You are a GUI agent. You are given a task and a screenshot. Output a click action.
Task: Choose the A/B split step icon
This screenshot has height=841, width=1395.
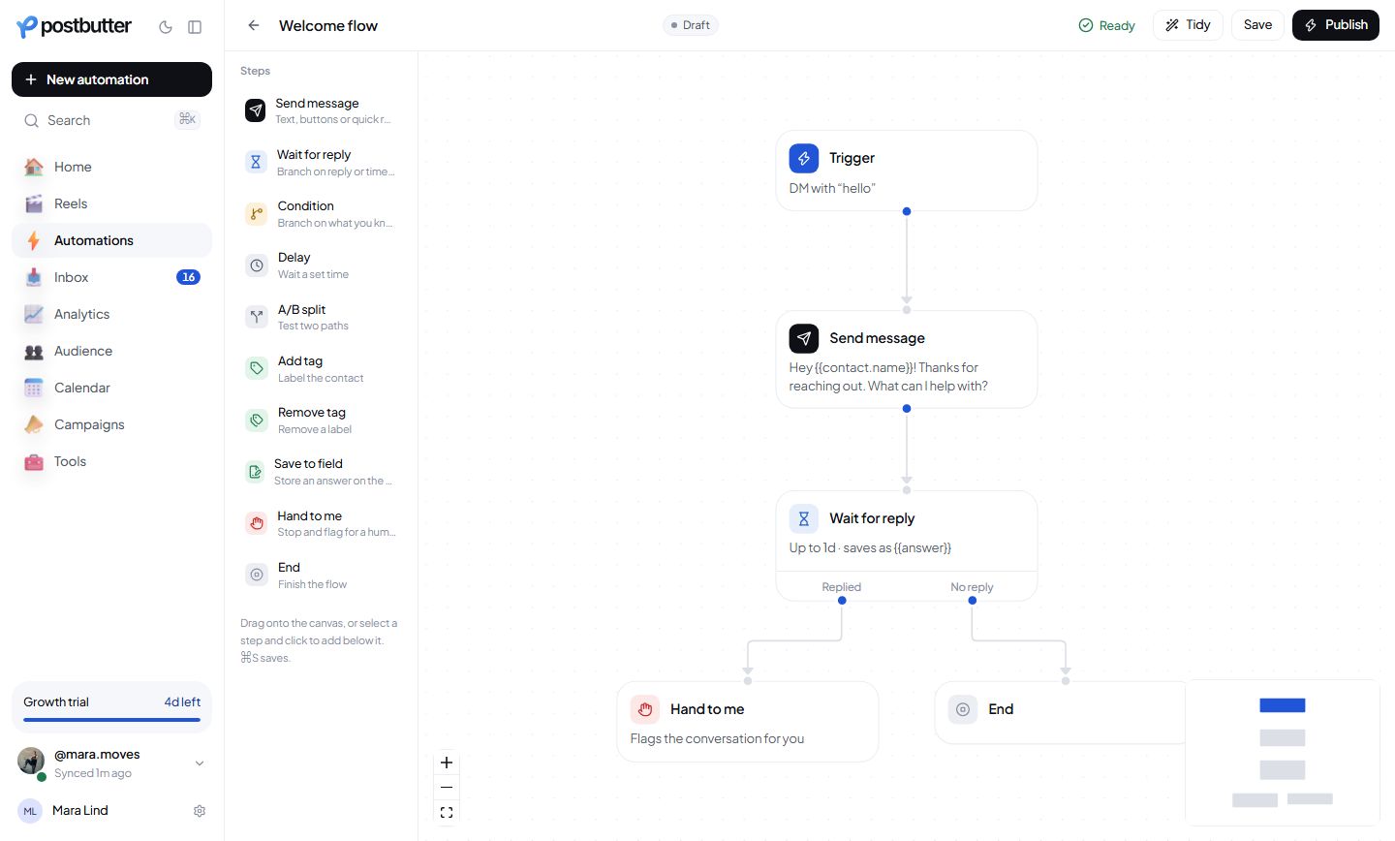[256, 317]
